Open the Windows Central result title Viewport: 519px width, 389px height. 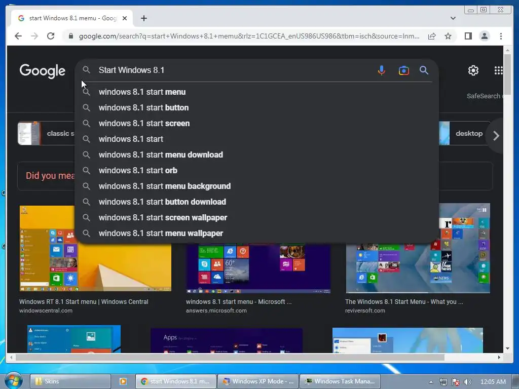point(84,302)
